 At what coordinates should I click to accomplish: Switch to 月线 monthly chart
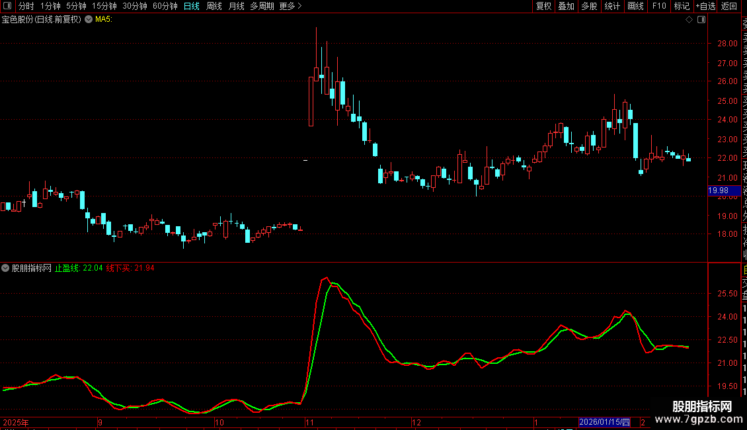236,6
